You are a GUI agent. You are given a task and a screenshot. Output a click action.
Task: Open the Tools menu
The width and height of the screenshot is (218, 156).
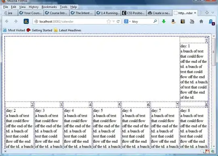click(63, 7)
